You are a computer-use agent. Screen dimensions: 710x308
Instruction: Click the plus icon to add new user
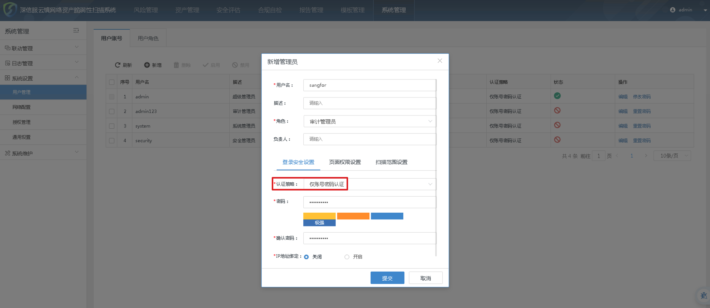(147, 65)
